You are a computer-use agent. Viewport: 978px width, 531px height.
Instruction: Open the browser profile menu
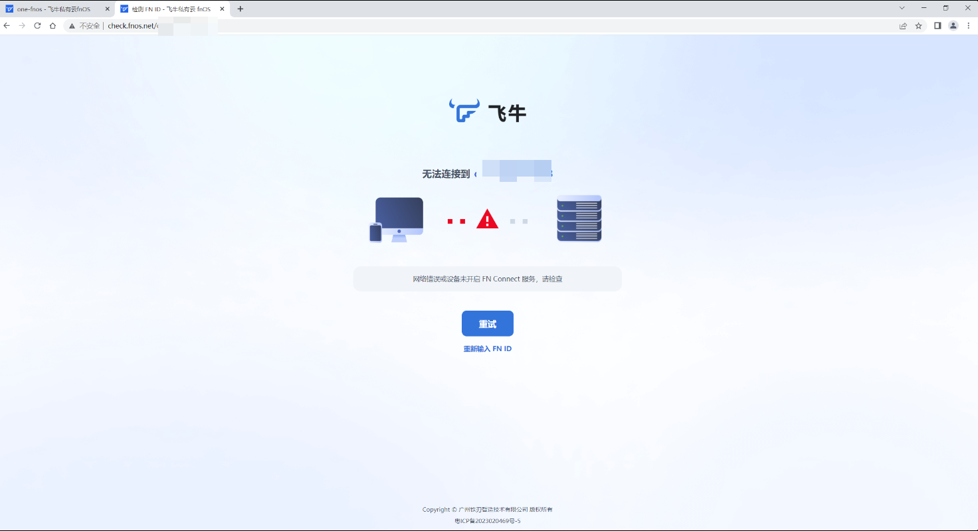(x=953, y=26)
